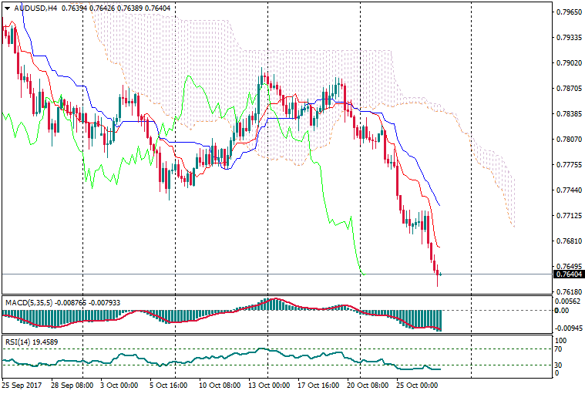Viewport: 585px width, 394px height.
Task: Click the MACD -0.00945 scale label
Action: click(568, 325)
